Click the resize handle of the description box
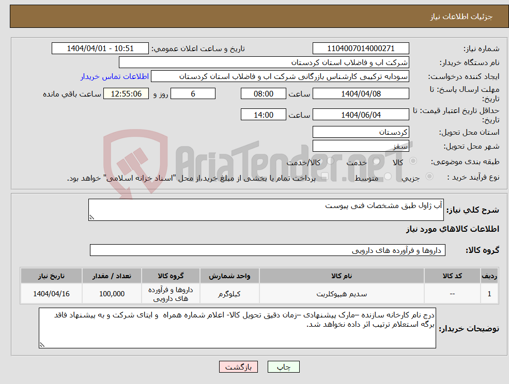Screen dimensions: 509x384 click(91, 218)
